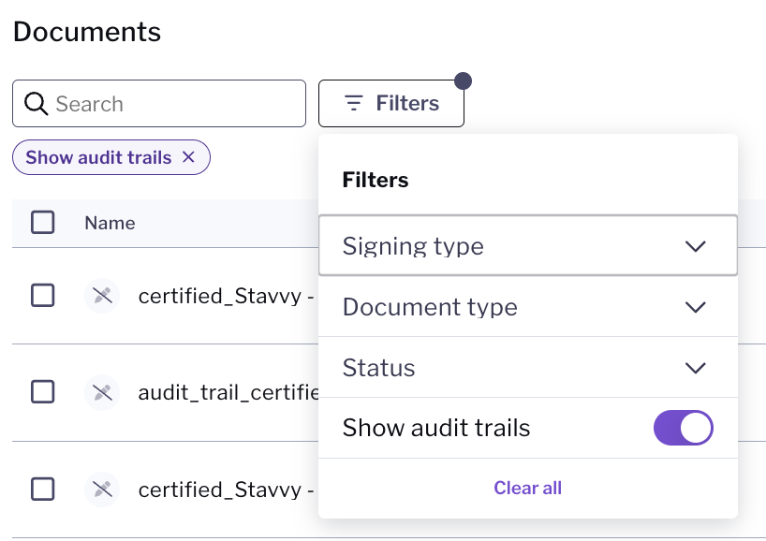This screenshot has height=541, width=766.
Task: Check the box for audit_trail_certified row
Action: pyautogui.click(x=42, y=392)
